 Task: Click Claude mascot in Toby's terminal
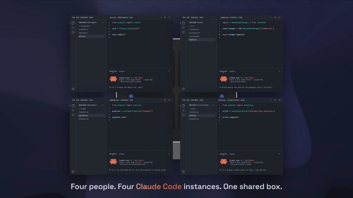point(223,79)
